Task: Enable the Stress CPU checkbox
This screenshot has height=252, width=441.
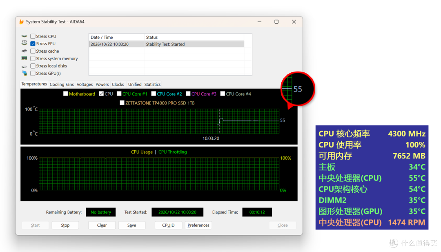Action: point(33,36)
